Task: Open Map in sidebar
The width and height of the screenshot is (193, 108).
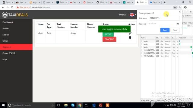Action: coord(16,59)
